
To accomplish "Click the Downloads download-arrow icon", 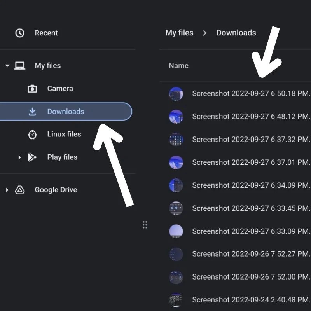I will pyautogui.click(x=33, y=112).
